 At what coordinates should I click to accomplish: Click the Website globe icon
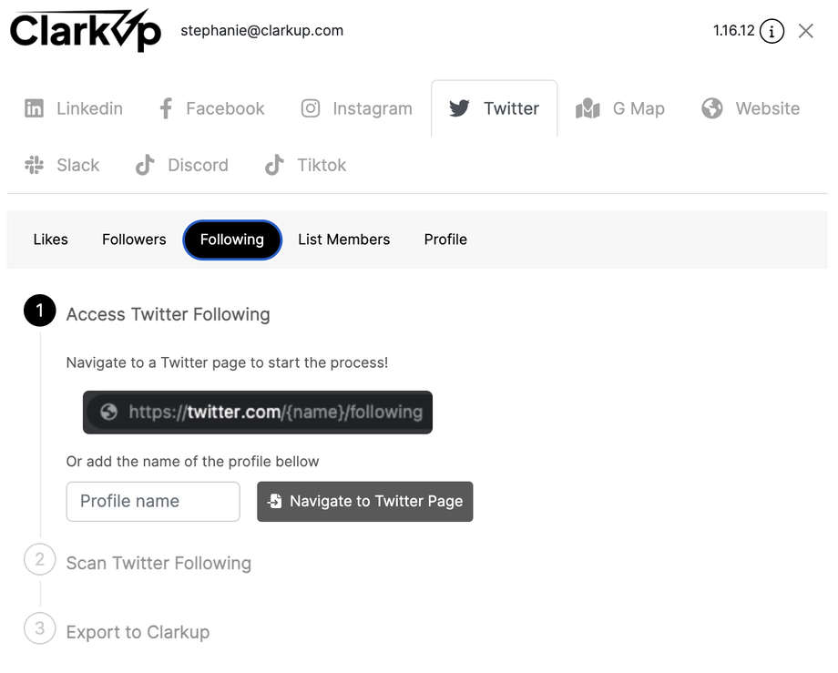tap(712, 109)
